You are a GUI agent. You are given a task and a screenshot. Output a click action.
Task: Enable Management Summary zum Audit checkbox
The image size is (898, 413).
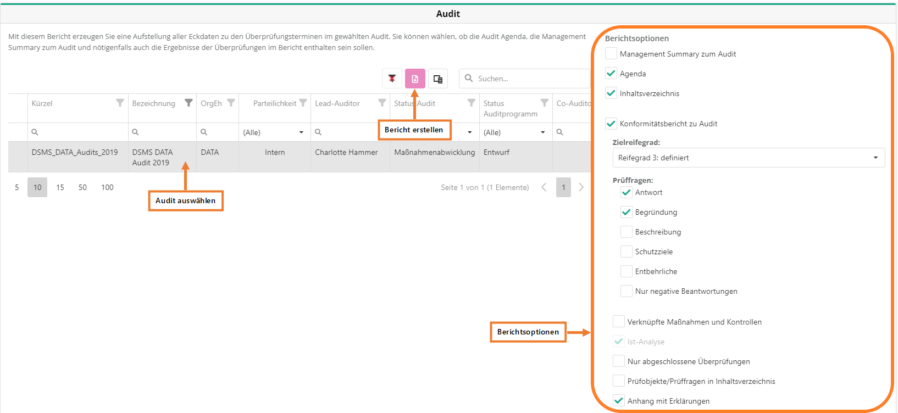(611, 54)
